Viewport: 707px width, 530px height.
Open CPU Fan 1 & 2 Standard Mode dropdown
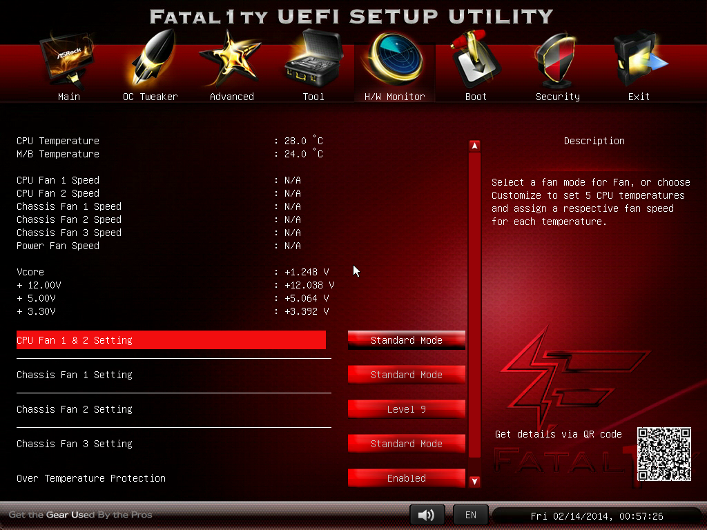pyautogui.click(x=406, y=340)
